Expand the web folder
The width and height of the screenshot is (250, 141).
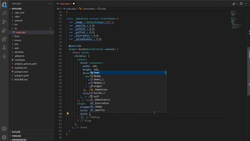31,48
